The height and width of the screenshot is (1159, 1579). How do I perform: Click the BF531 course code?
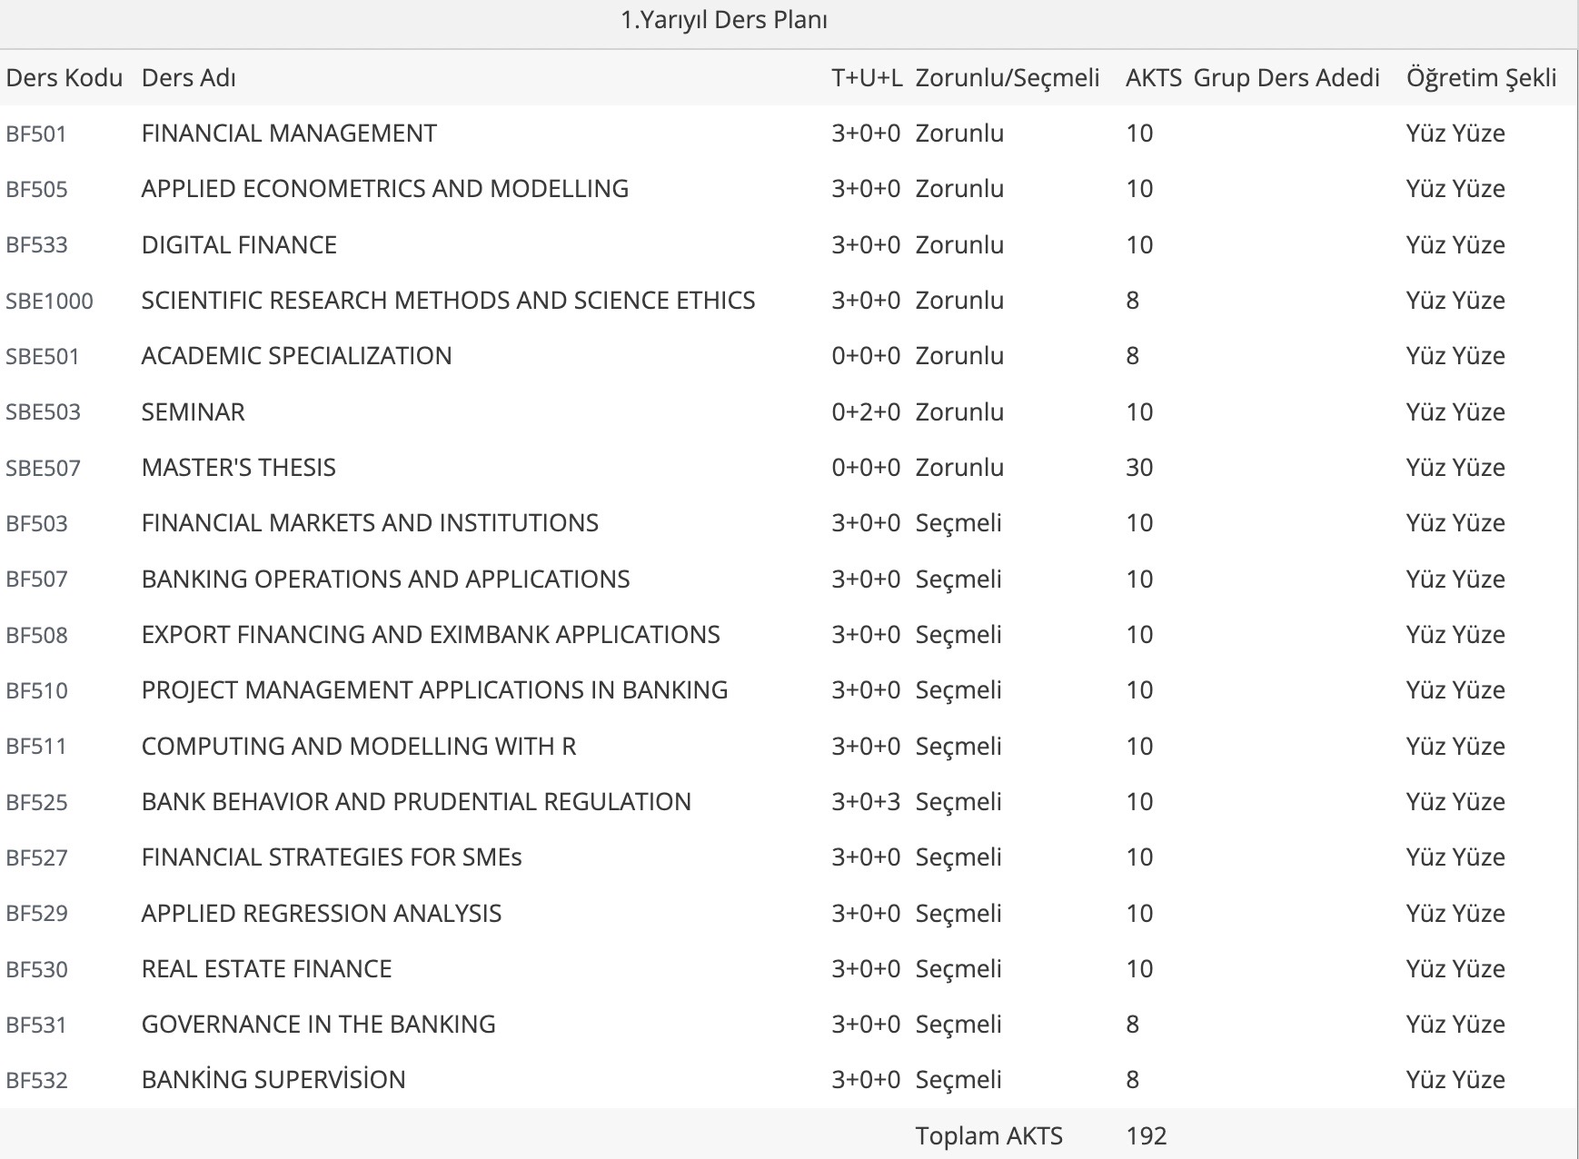click(36, 1025)
